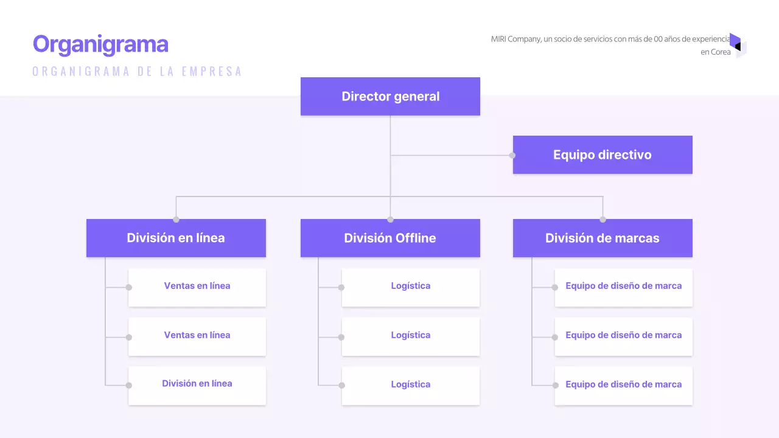
Task: Select the bottom Logística box
Action: (411, 384)
